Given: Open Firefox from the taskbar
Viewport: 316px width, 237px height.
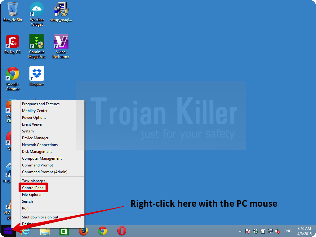Looking at the screenshot, I should pyautogui.click(x=83, y=231).
